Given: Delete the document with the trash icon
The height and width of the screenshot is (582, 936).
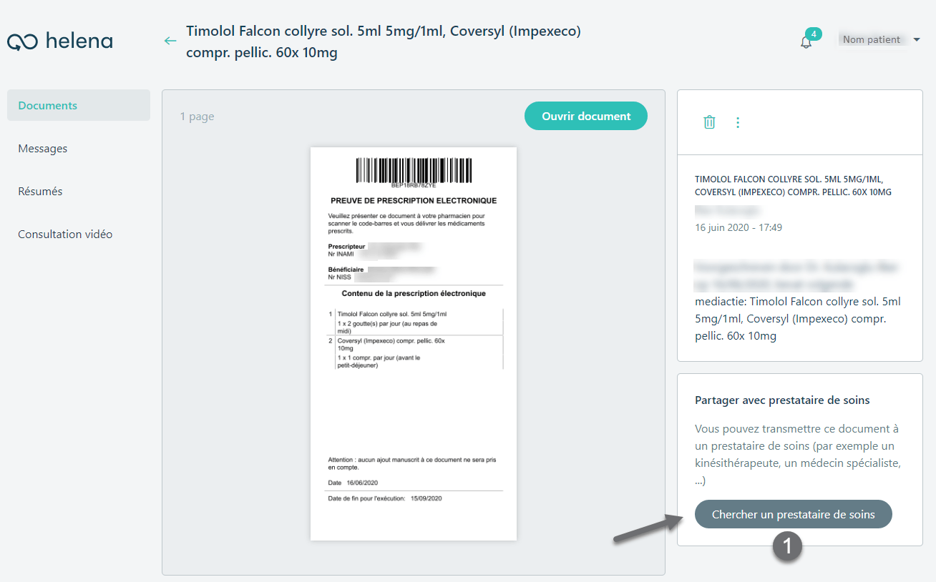Looking at the screenshot, I should (709, 122).
